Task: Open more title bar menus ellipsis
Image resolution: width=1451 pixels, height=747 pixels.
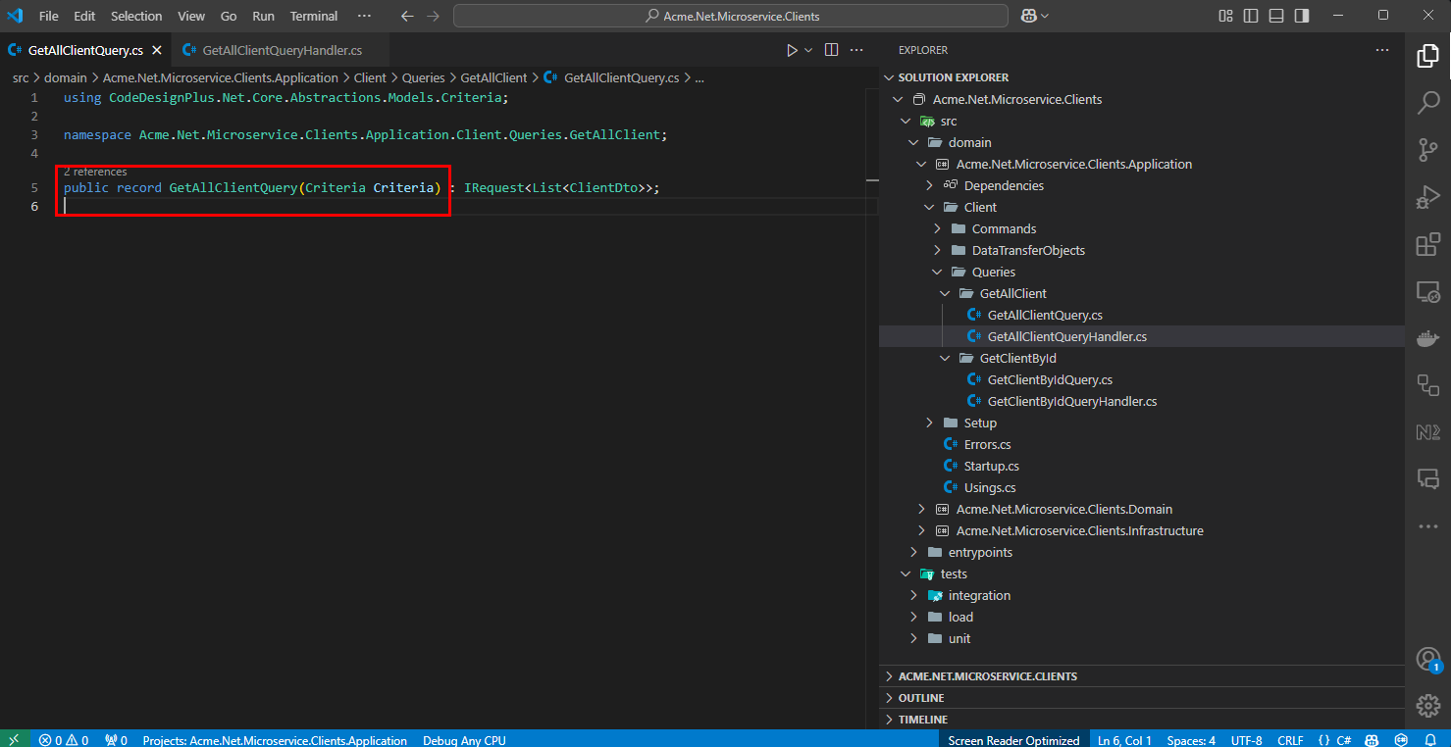Action: pos(364,16)
